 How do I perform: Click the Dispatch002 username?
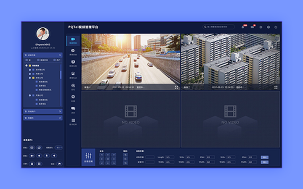[43, 45]
